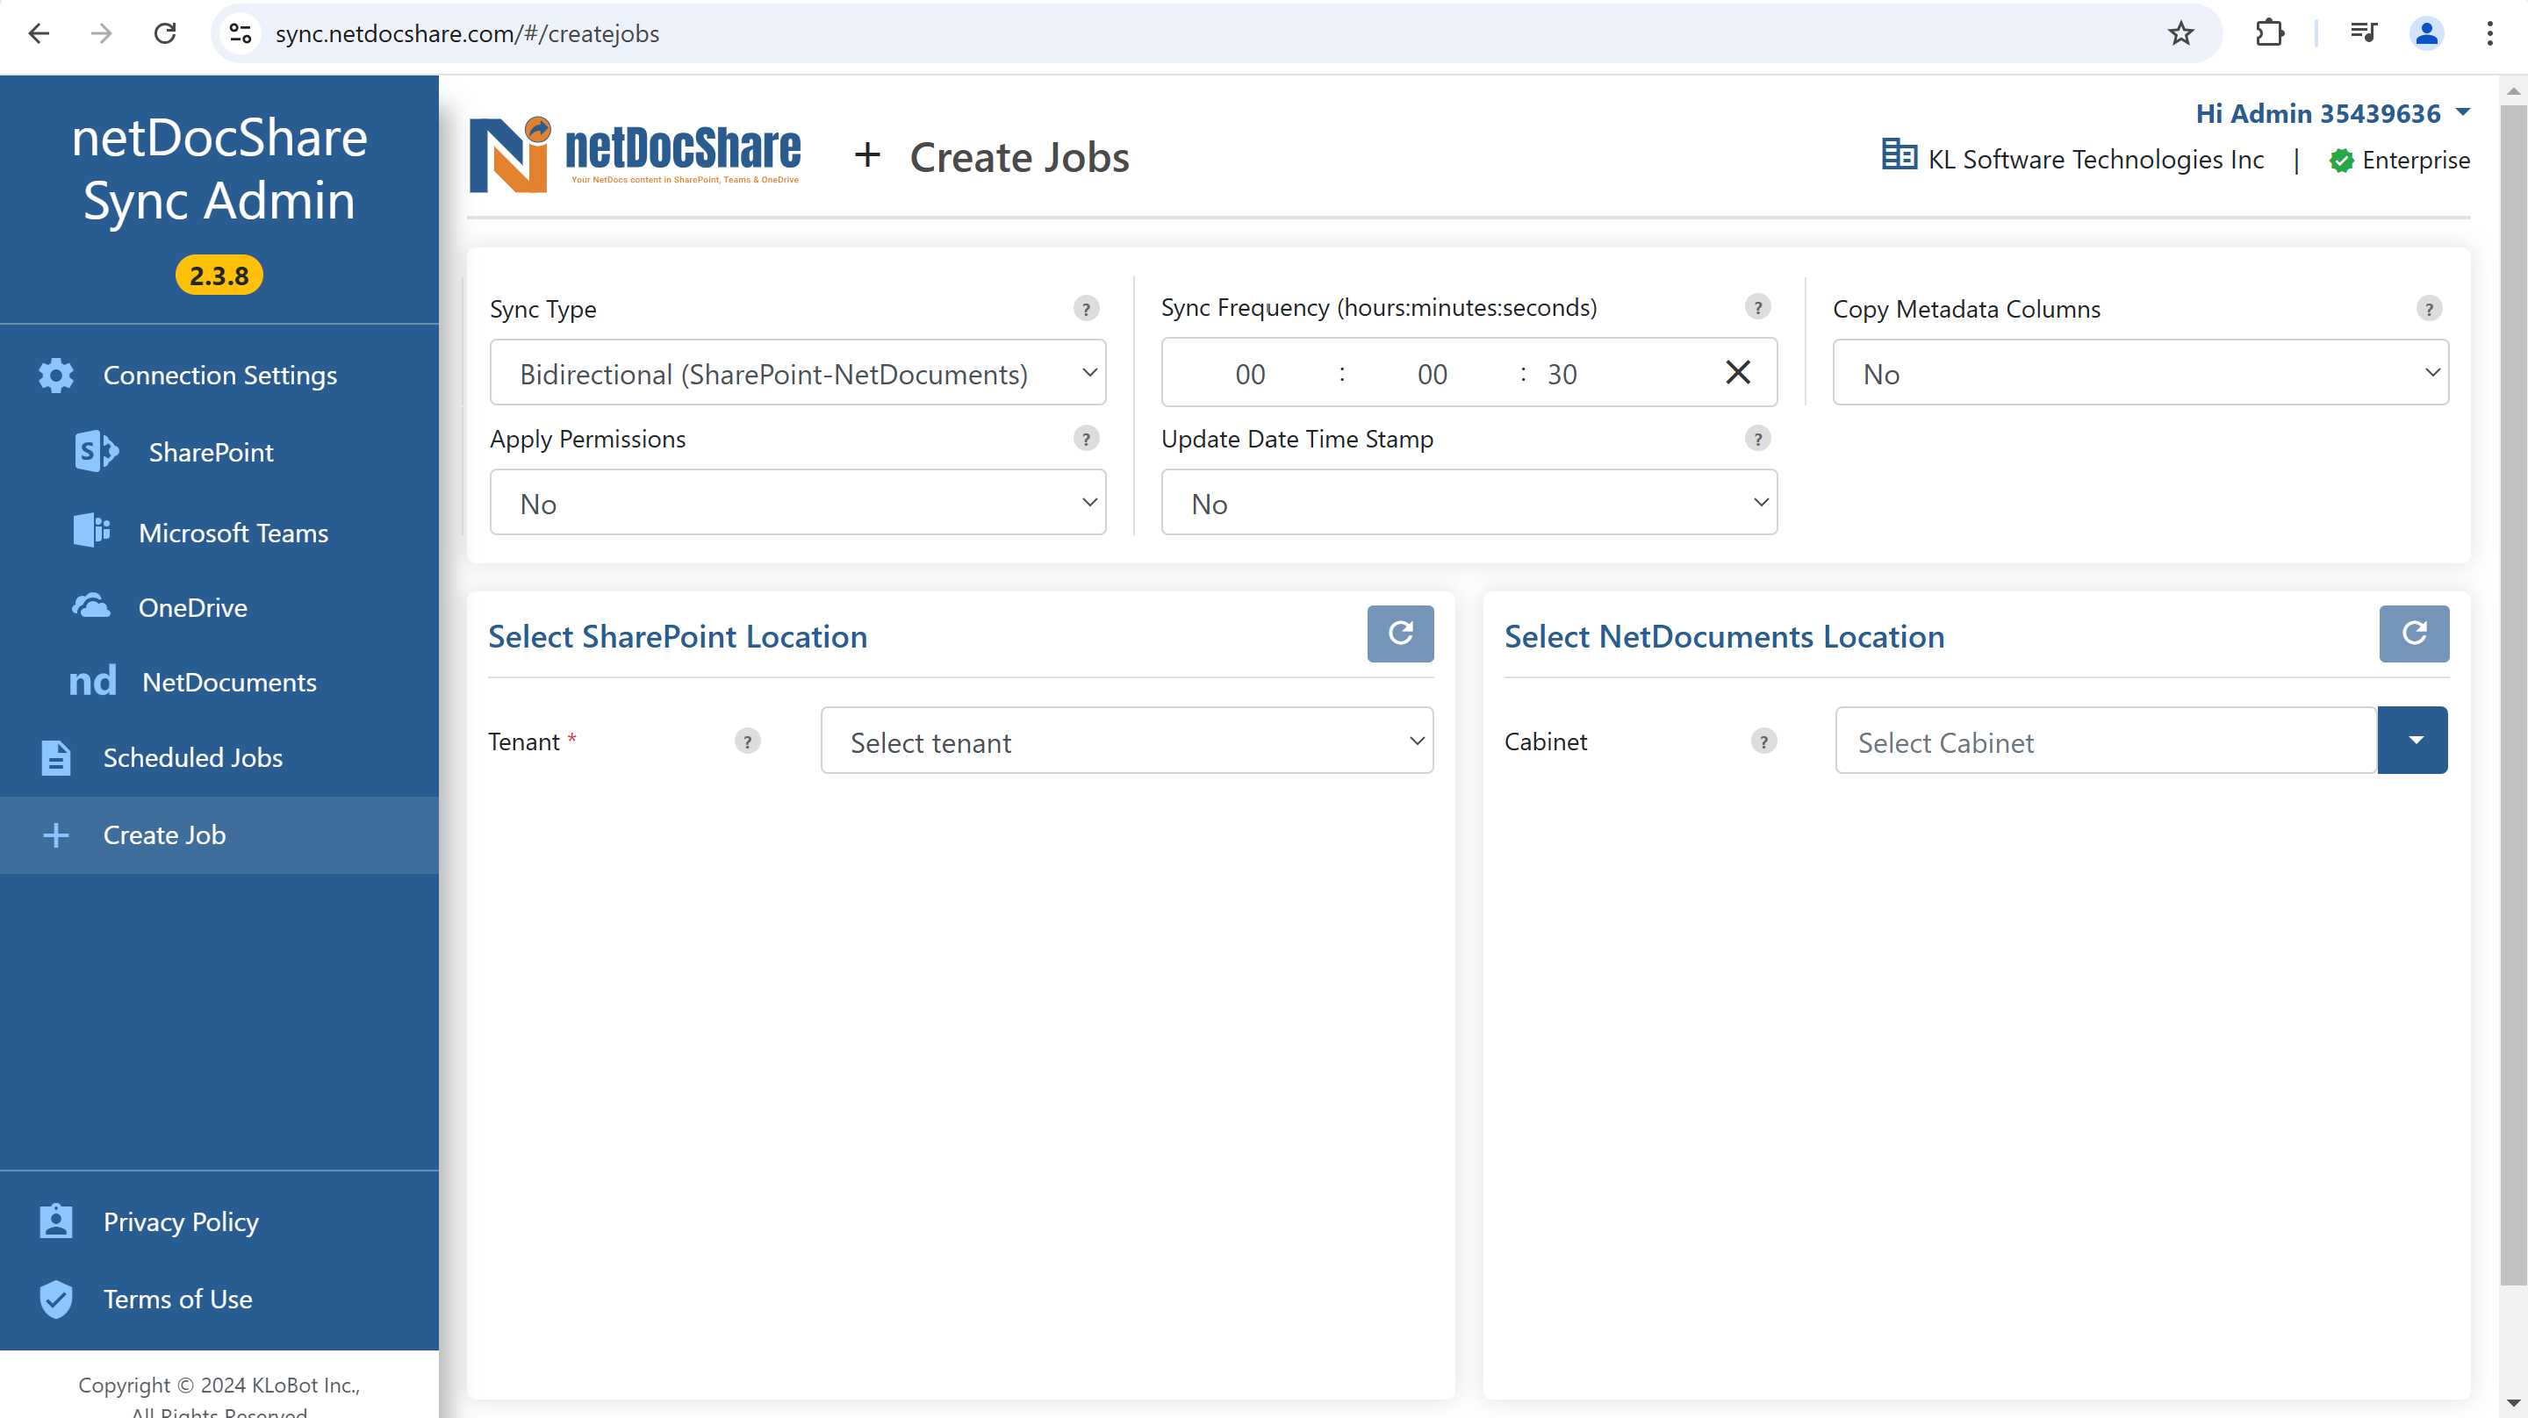The width and height of the screenshot is (2528, 1418).
Task: Click the netDocShare logo
Action: pos(635,155)
